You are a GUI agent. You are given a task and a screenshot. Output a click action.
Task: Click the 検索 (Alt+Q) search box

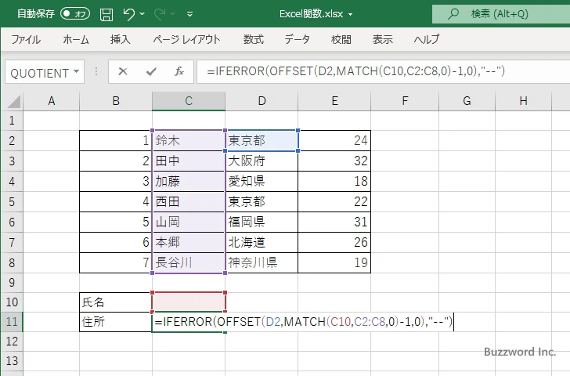[x=501, y=14]
